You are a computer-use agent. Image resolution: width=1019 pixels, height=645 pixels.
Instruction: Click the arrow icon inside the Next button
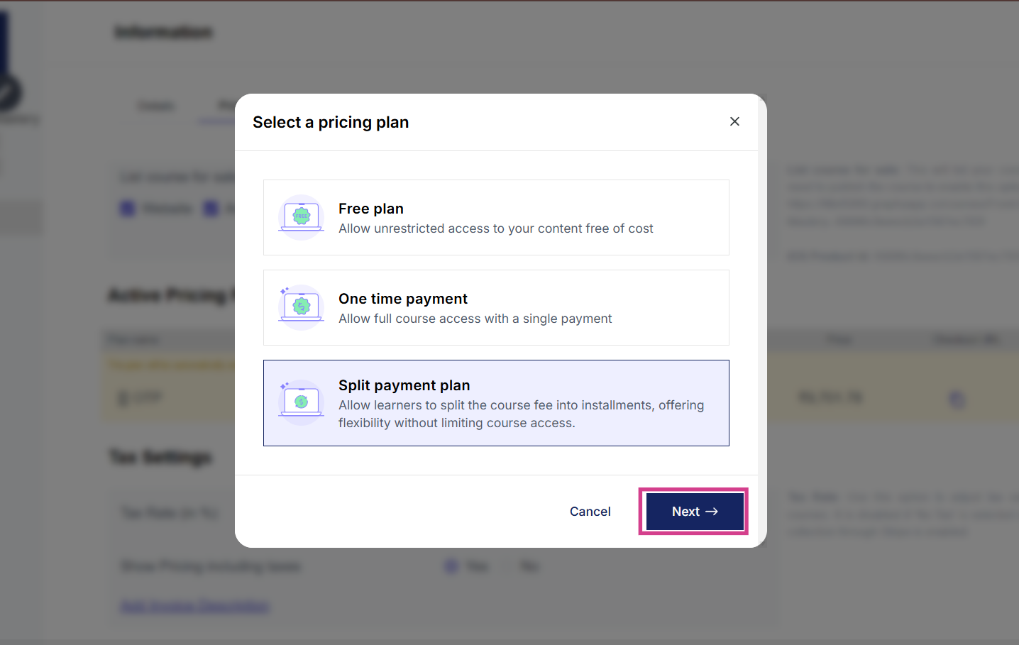(x=712, y=512)
